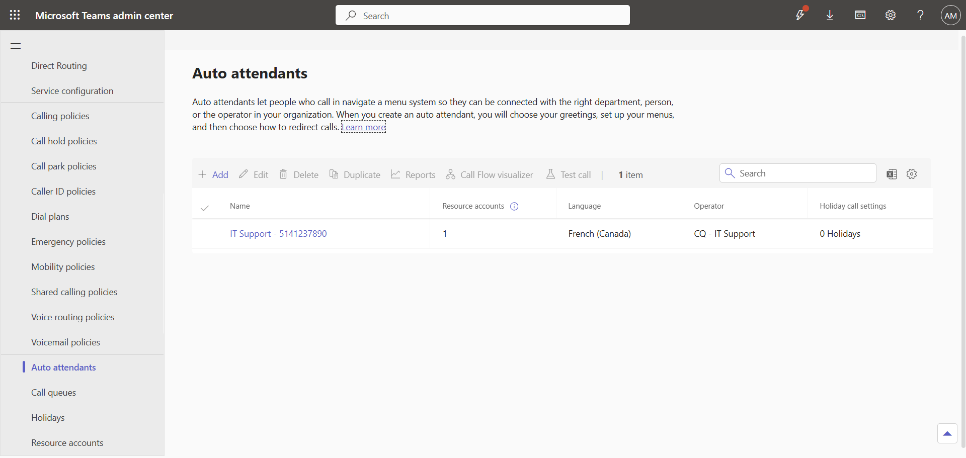Click the Delete toolbar button
This screenshot has width=966, height=458.
click(299, 174)
